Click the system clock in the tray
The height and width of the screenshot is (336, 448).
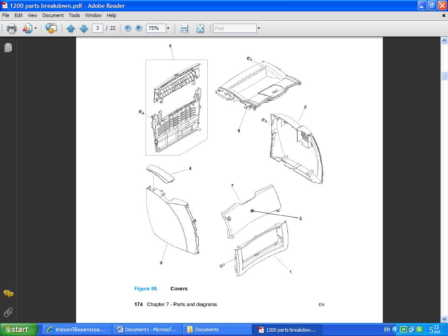[x=435, y=329]
